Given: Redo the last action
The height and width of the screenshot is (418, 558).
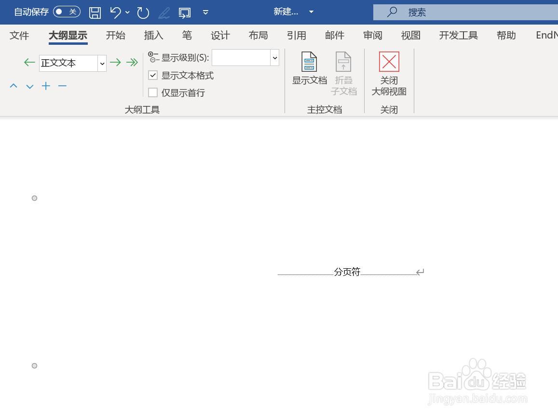Looking at the screenshot, I should [x=143, y=13].
